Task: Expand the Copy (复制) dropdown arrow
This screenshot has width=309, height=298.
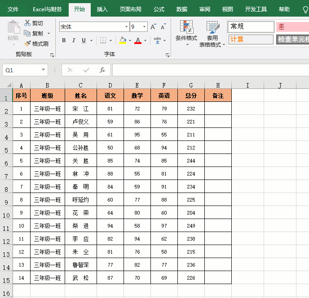Action: tap(49, 34)
